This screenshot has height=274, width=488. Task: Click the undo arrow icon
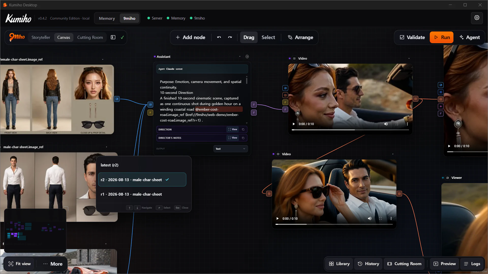219,37
